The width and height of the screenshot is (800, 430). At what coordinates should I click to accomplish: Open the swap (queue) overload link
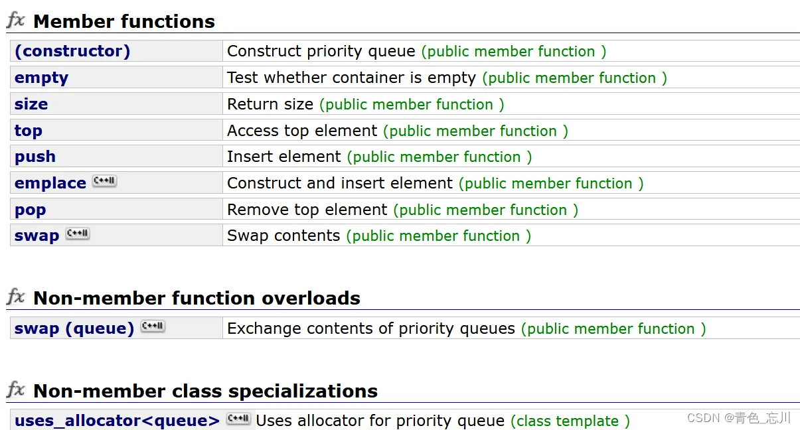click(74, 328)
